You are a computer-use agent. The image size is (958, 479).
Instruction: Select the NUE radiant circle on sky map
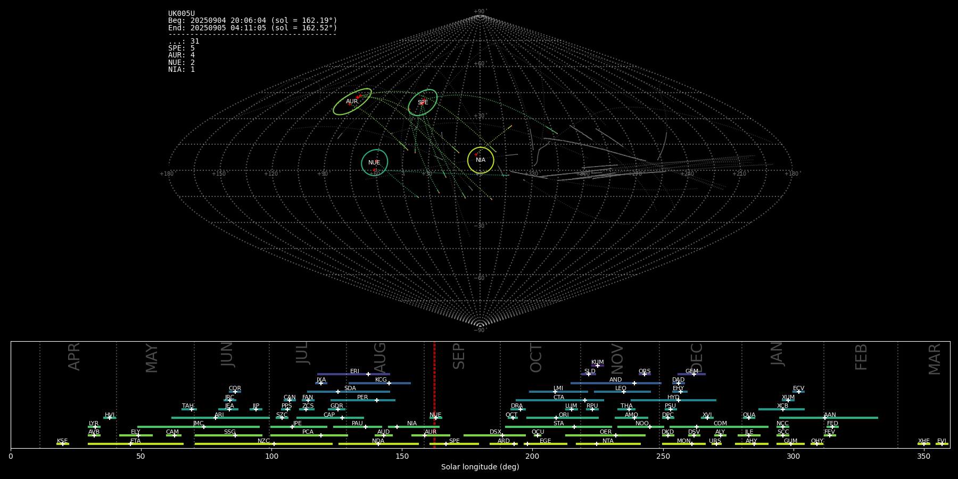point(375,162)
